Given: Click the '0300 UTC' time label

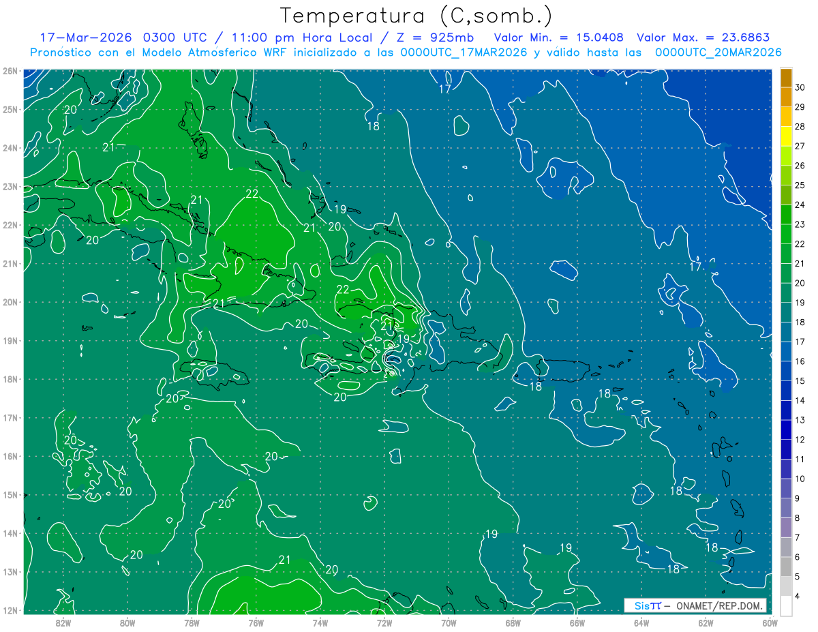Looking at the screenshot, I should click(x=176, y=37).
